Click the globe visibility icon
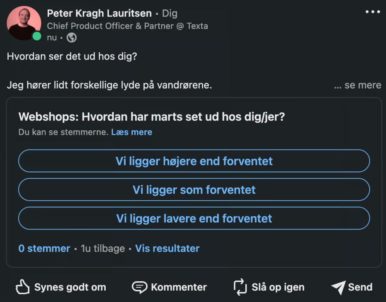The height and width of the screenshot is (302, 386). coord(72,38)
